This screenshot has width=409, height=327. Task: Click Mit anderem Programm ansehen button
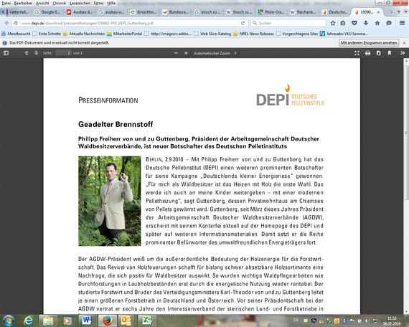point(369,43)
